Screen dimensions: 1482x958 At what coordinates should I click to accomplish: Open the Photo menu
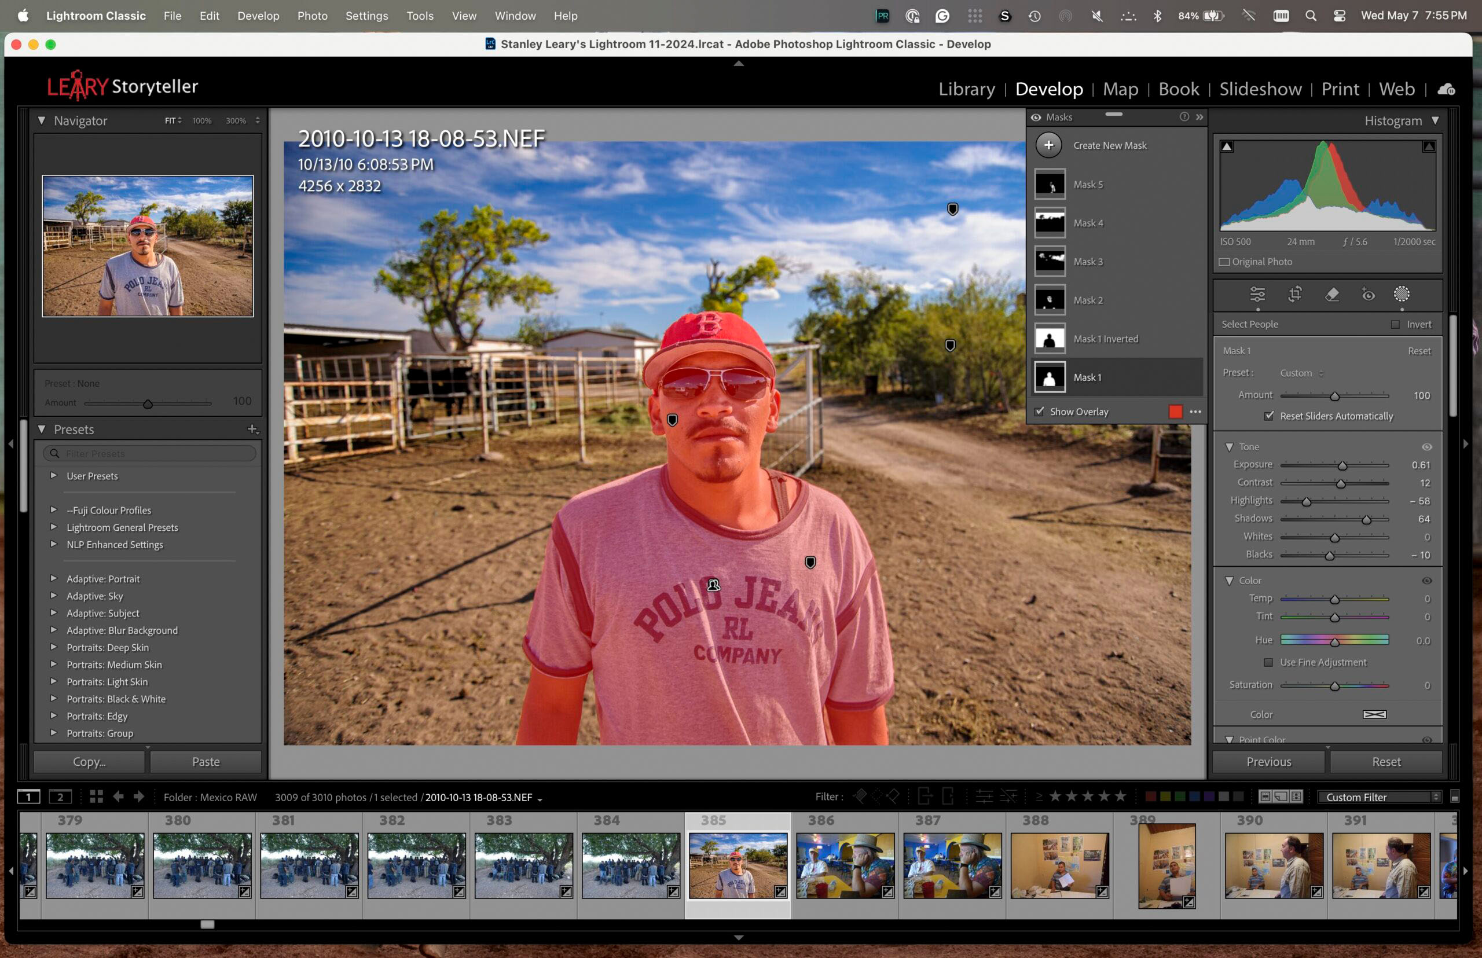point(313,16)
